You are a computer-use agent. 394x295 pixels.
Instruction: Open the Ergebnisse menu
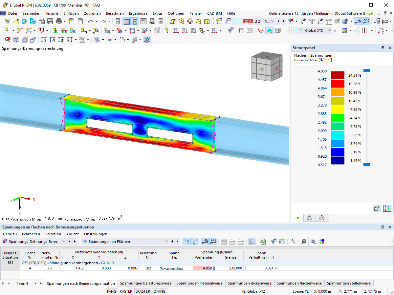[x=138, y=13]
